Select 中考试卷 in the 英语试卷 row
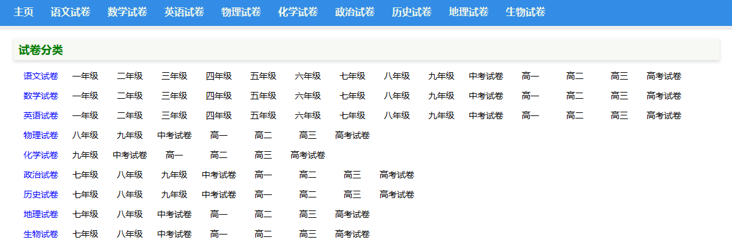The image size is (732, 245). point(486,115)
